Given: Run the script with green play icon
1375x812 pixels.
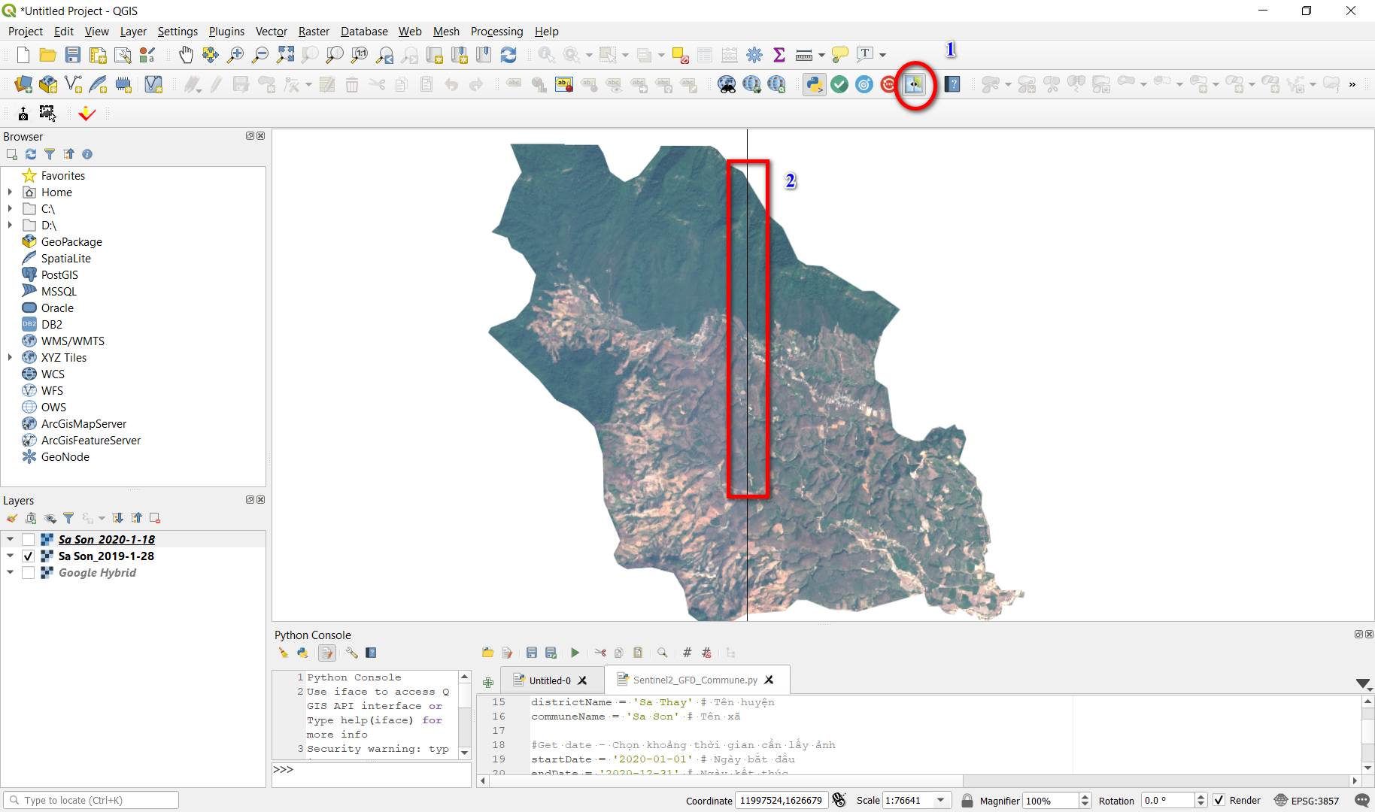Looking at the screenshot, I should tap(575, 653).
